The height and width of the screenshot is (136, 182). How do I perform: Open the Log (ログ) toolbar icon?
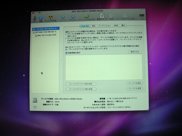click(142, 15)
